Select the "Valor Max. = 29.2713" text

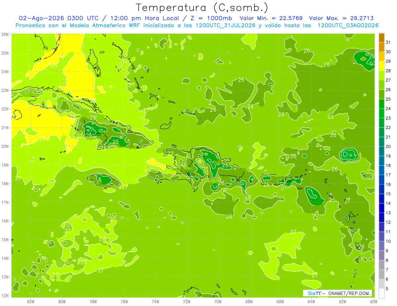341,18
